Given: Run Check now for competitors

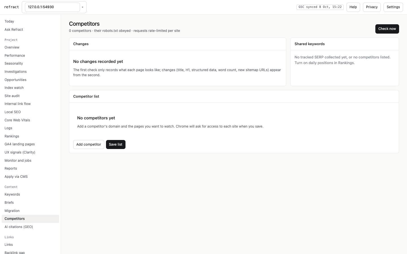Looking at the screenshot, I should tap(387, 29).
